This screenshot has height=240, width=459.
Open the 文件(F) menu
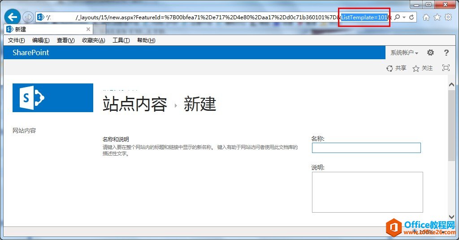click(x=17, y=40)
